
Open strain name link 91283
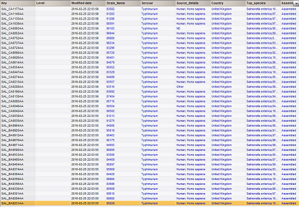(110, 13)
